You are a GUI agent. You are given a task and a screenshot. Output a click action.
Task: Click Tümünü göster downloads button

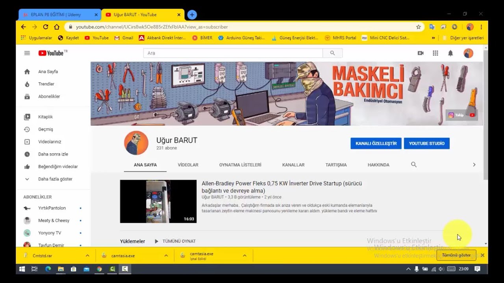tap(456, 255)
